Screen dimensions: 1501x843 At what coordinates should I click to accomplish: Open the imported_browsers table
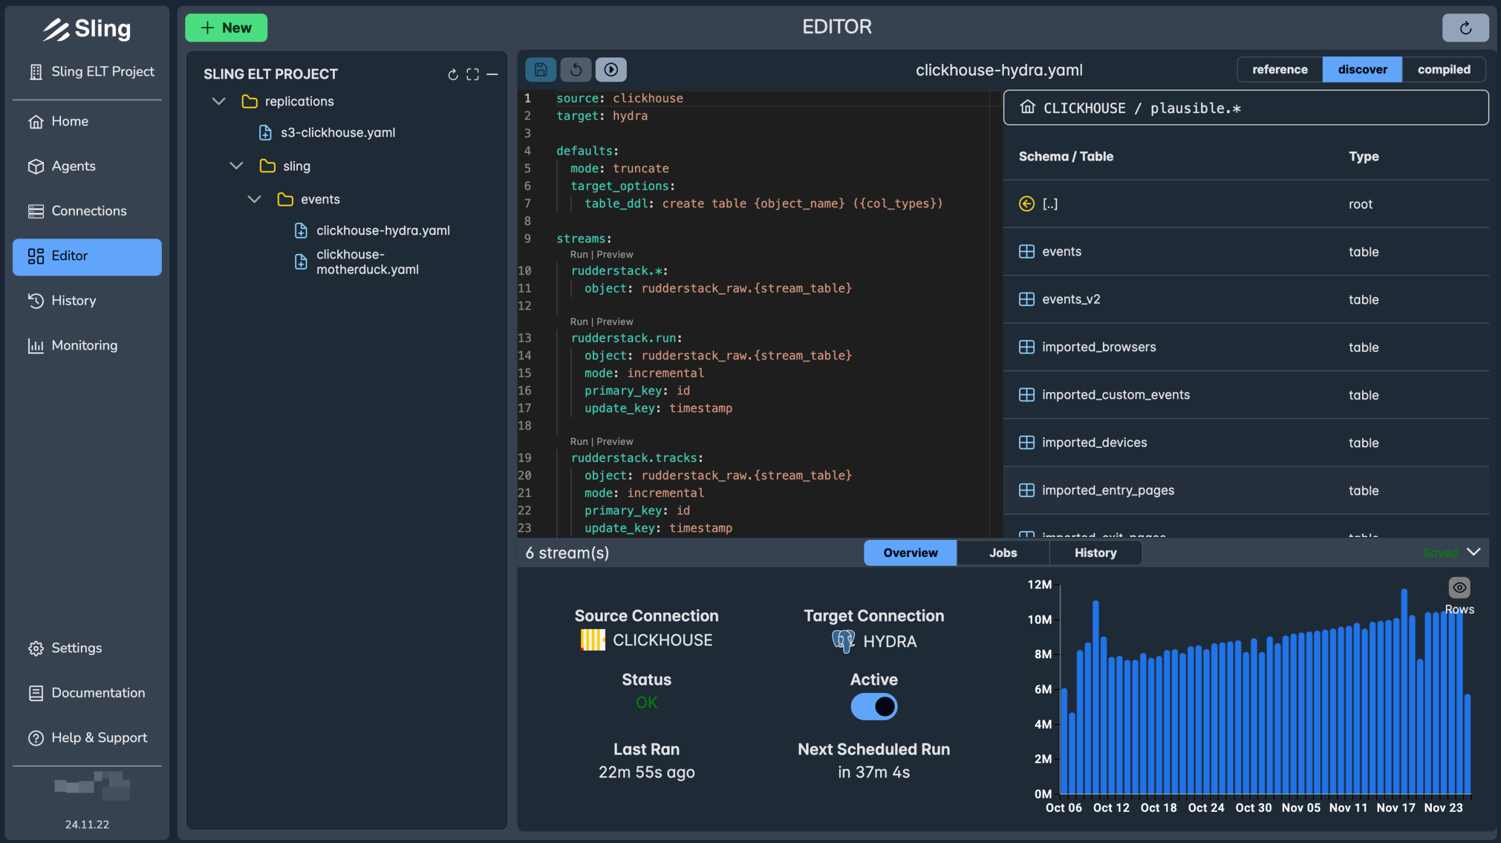pos(1246,347)
